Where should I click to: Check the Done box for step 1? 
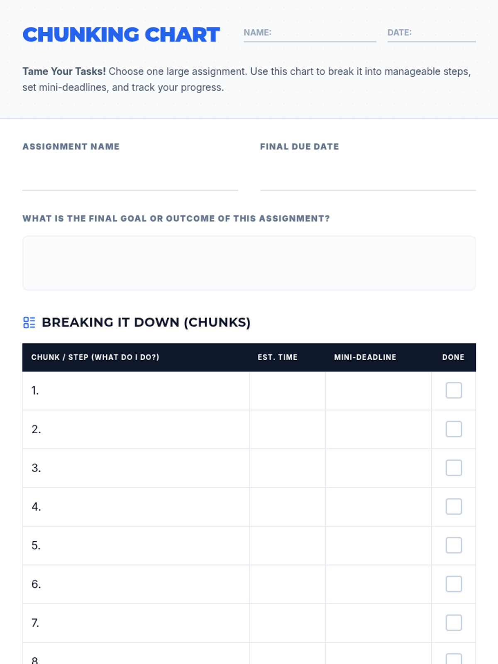pos(454,391)
